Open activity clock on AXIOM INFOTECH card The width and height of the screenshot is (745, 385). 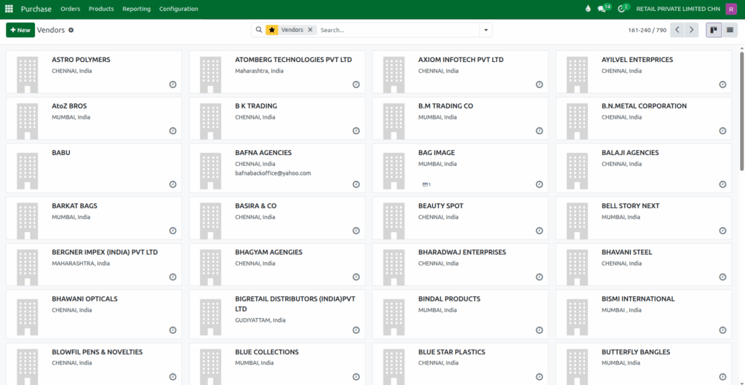pyautogui.click(x=539, y=84)
